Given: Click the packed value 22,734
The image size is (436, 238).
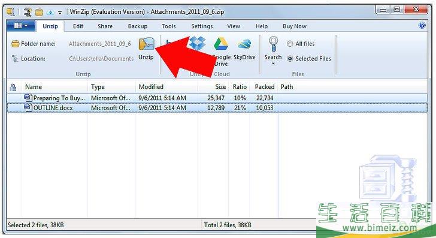Looking at the screenshot, I should click(x=265, y=98).
